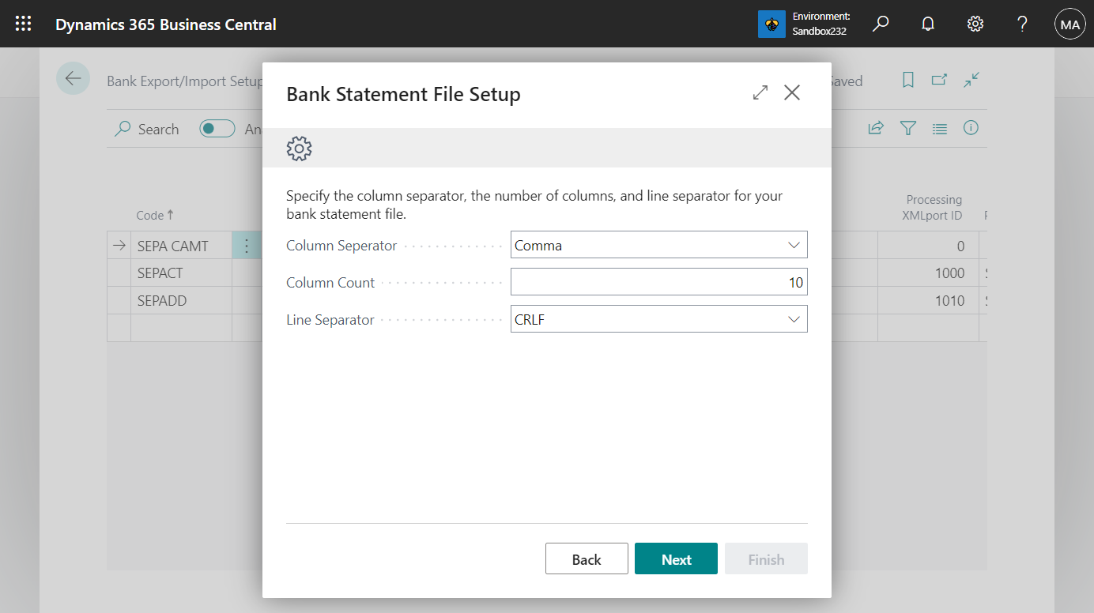Click the header search magnifier
This screenshot has height=613, width=1094.
pyautogui.click(x=880, y=24)
